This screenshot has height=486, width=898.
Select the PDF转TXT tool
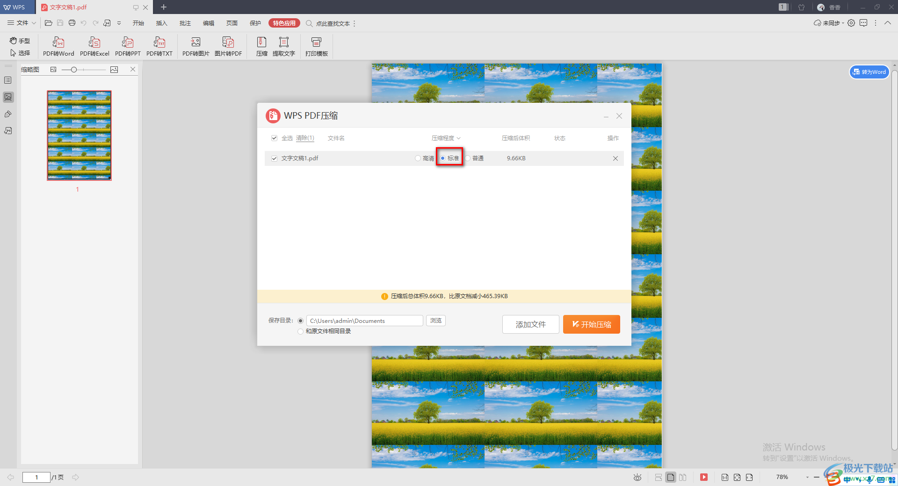pos(159,47)
